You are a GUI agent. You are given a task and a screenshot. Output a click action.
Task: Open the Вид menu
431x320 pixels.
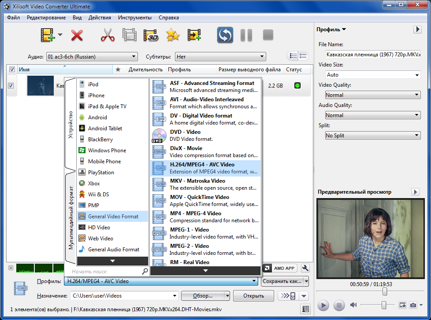[77, 18]
